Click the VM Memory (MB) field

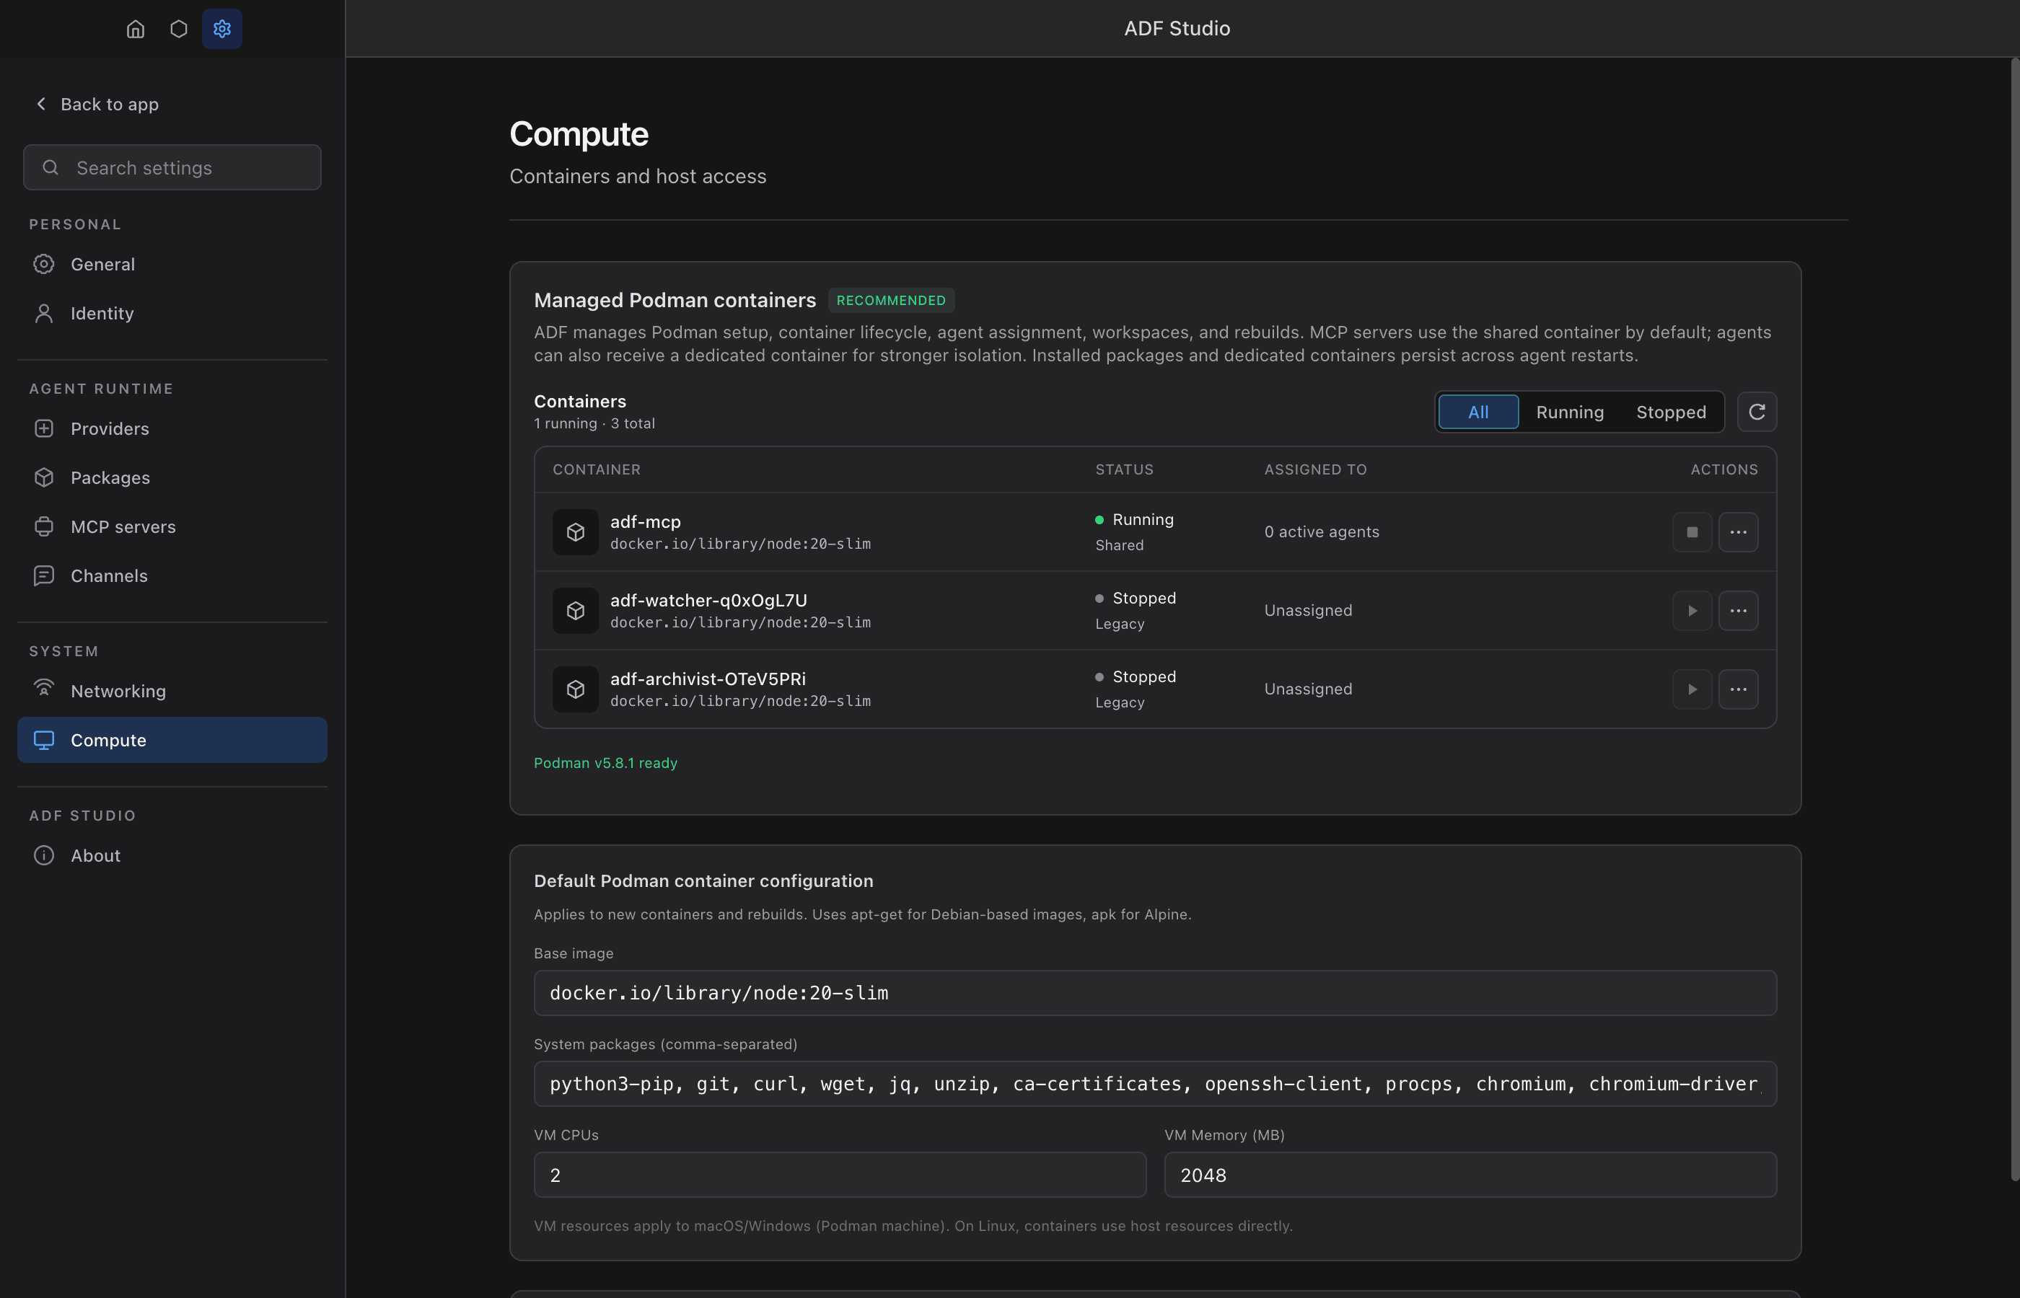[x=1470, y=1175]
